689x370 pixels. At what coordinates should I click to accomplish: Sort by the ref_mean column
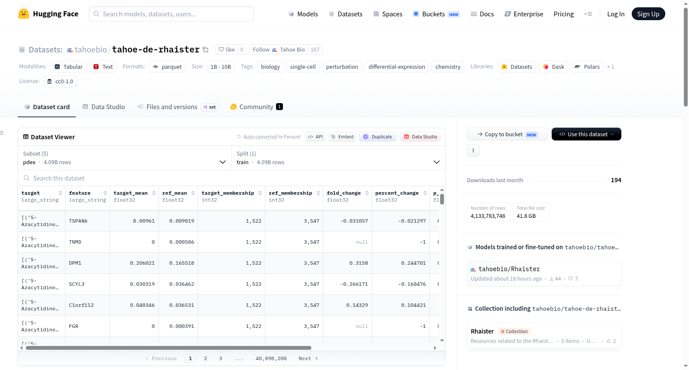point(193,193)
